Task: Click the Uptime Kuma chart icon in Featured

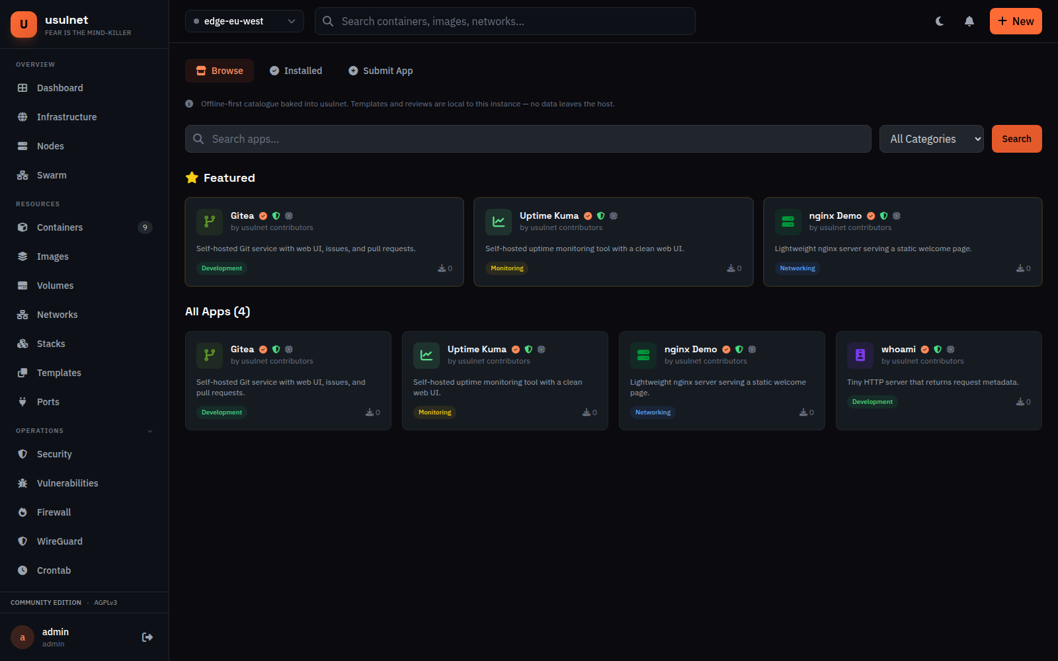Action: 499,222
